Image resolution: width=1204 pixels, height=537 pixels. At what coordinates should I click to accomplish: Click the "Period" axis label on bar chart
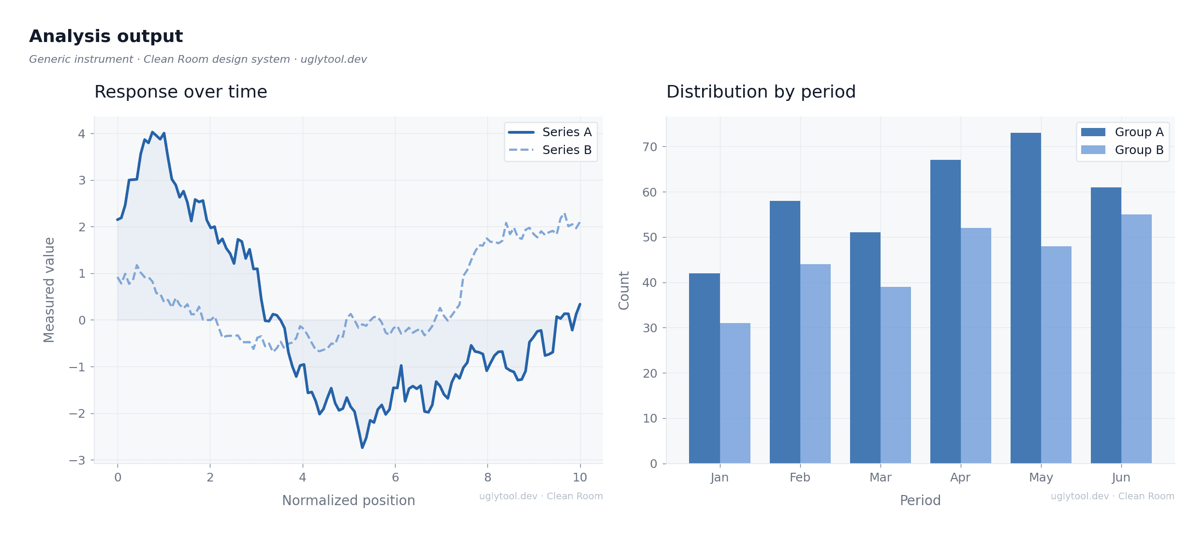[920, 500]
